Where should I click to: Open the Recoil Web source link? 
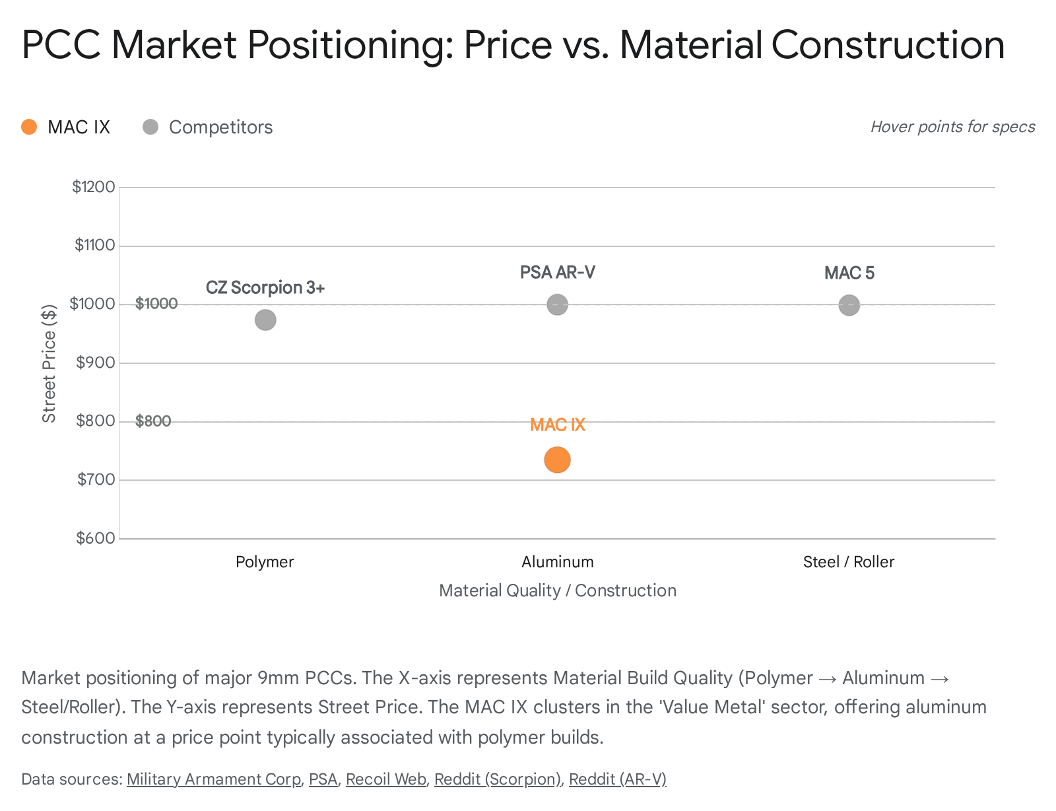385,779
